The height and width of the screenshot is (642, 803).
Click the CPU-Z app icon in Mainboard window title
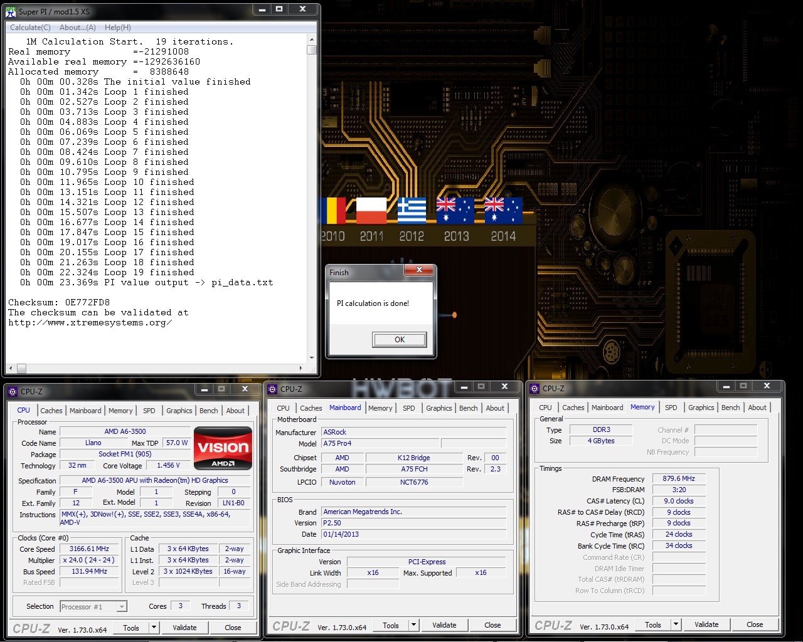point(272,389)
